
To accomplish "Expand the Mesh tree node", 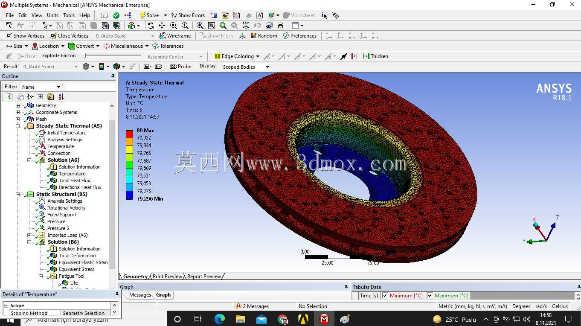I will 18,119.
